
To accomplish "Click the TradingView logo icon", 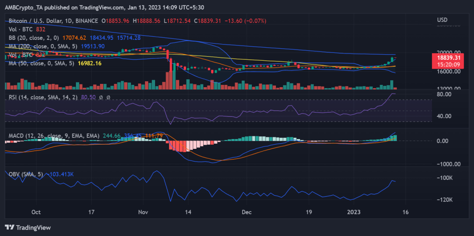I will point(10,227).
